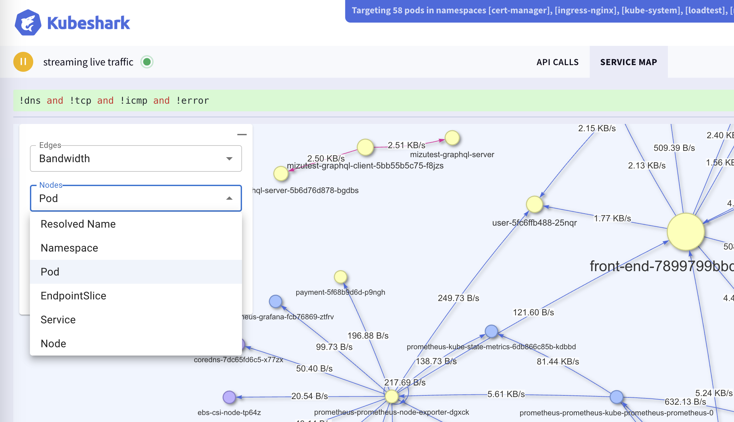Click the 5.61 KB/s edge label
The height and width of the screenshot is (422, 734).
[506, 394]
